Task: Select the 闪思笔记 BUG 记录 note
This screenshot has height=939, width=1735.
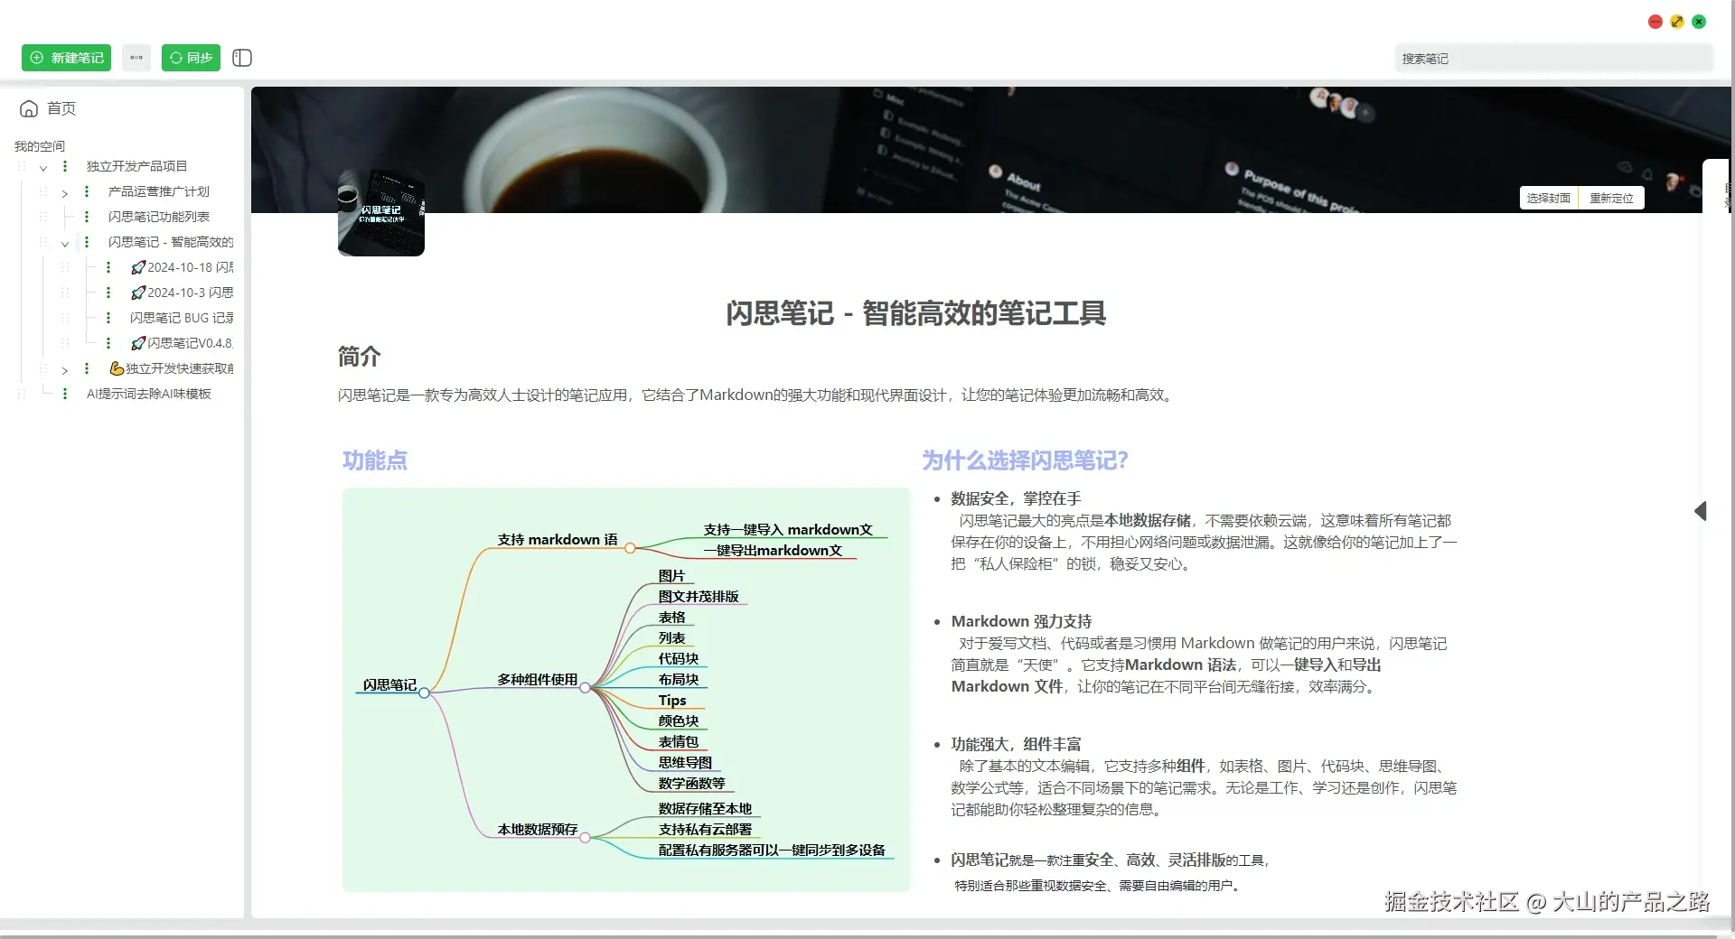Action: click(179, 318)
